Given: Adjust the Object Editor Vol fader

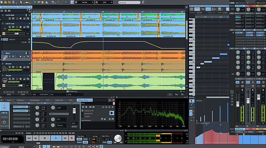Looking at the screenshot, I should click(74, 111).
